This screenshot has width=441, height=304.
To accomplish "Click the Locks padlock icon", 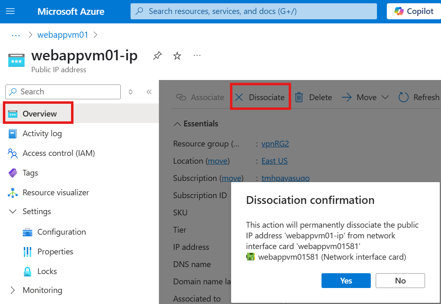I will tap(28, 272).
